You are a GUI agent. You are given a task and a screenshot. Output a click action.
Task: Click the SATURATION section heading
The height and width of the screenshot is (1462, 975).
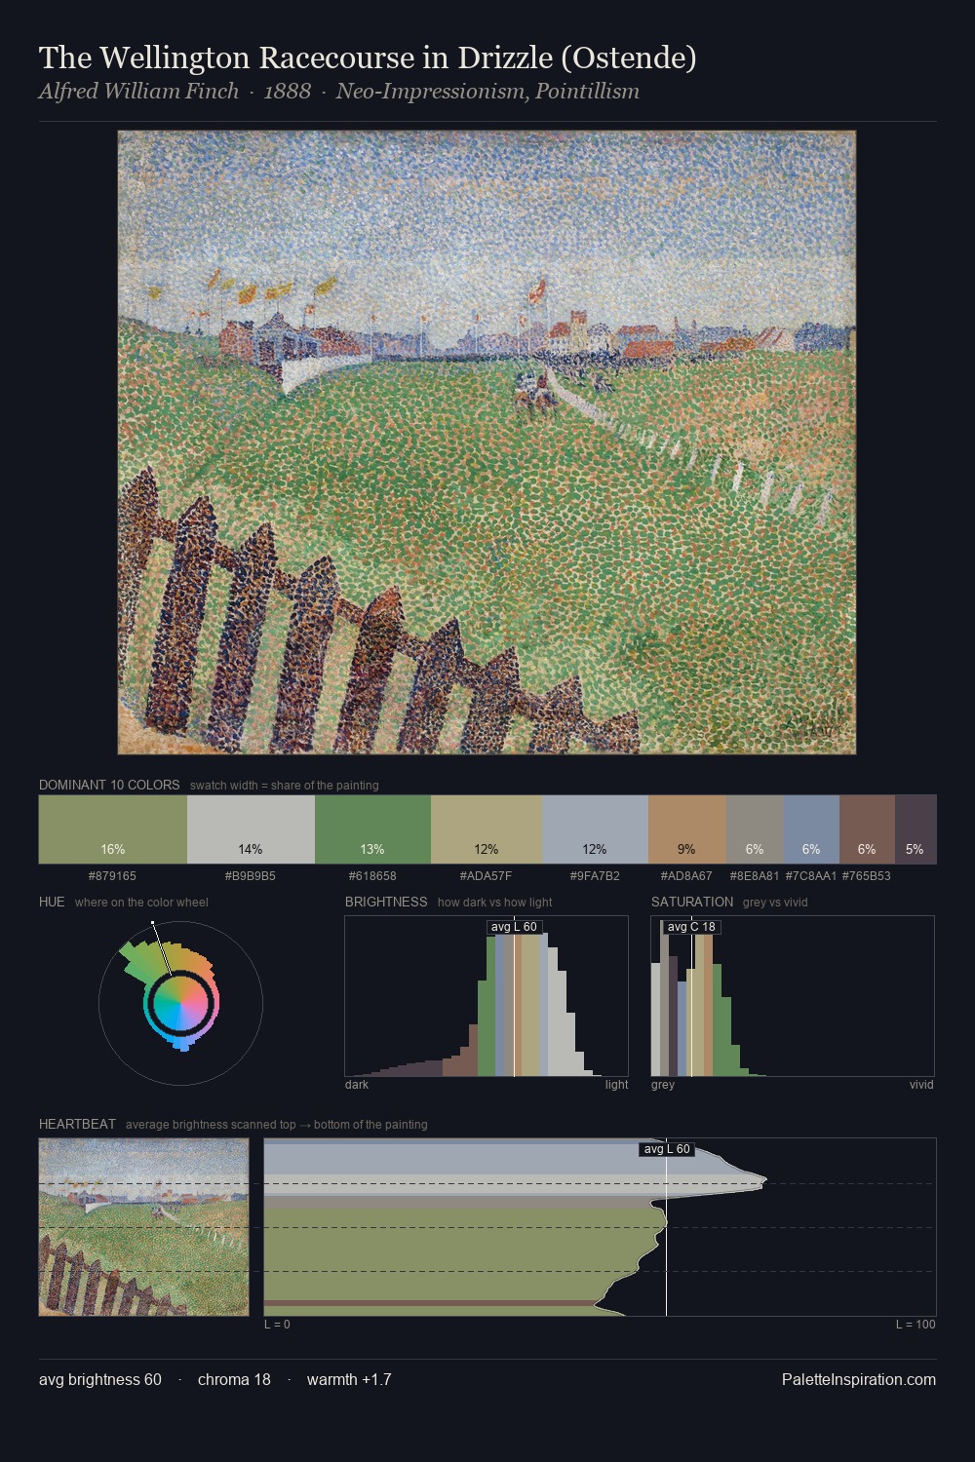tap(692, 902)
